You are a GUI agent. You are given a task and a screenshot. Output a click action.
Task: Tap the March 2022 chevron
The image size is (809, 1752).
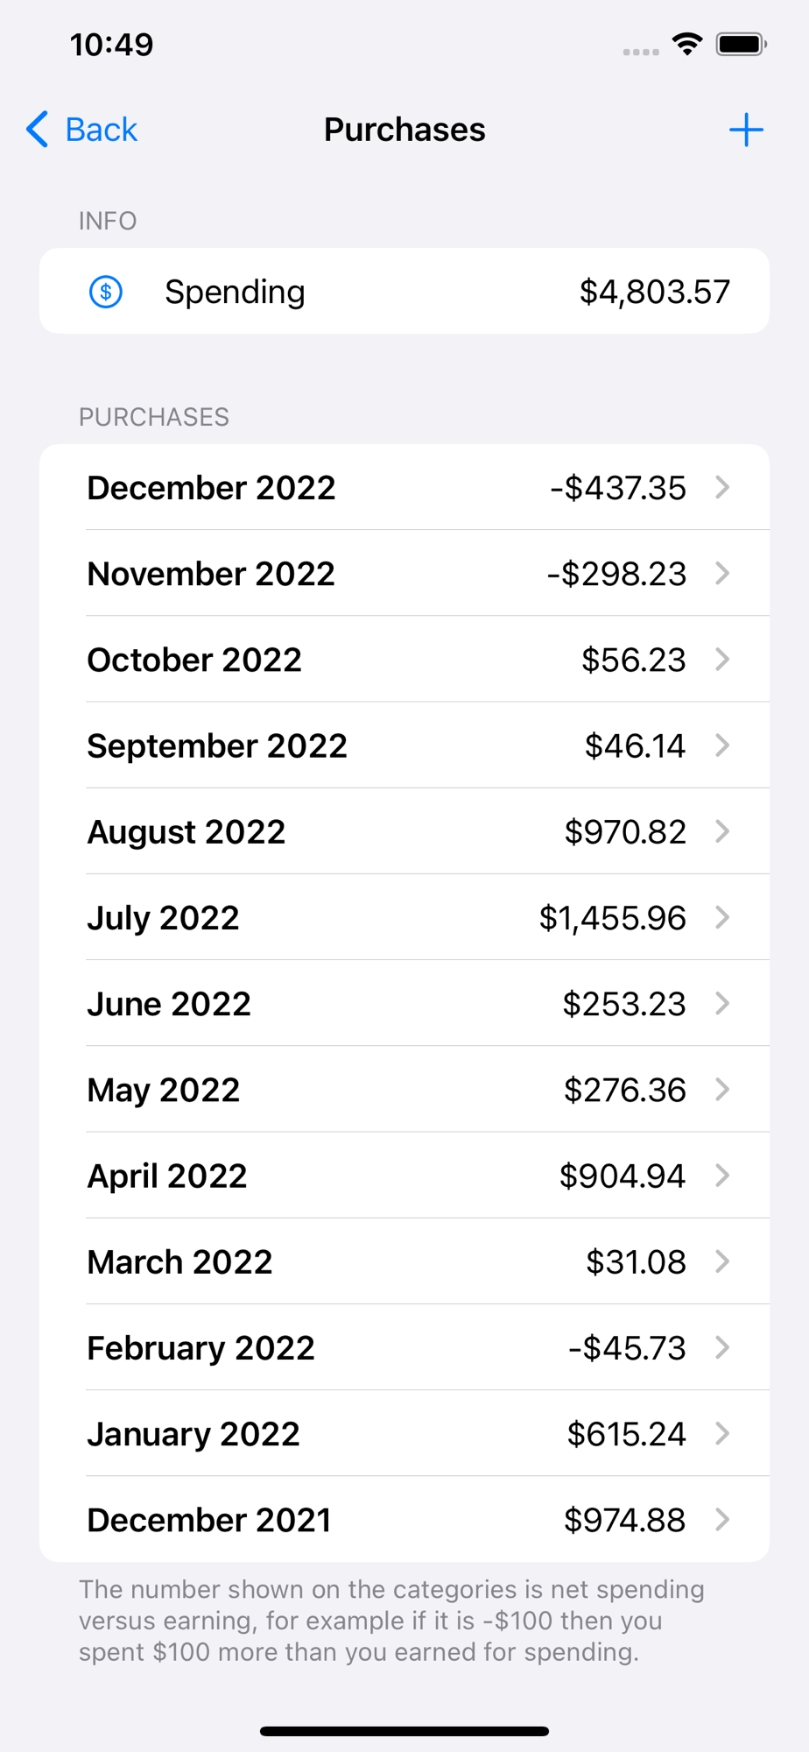click(x=722, y=1261)
